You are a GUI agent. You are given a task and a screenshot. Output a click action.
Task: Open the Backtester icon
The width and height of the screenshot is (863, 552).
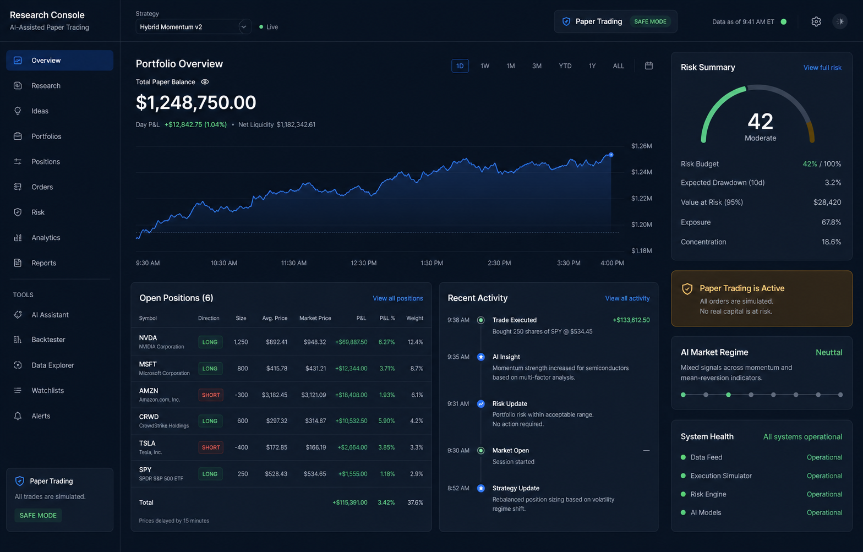pyautogui.click(x=18, y=340)
